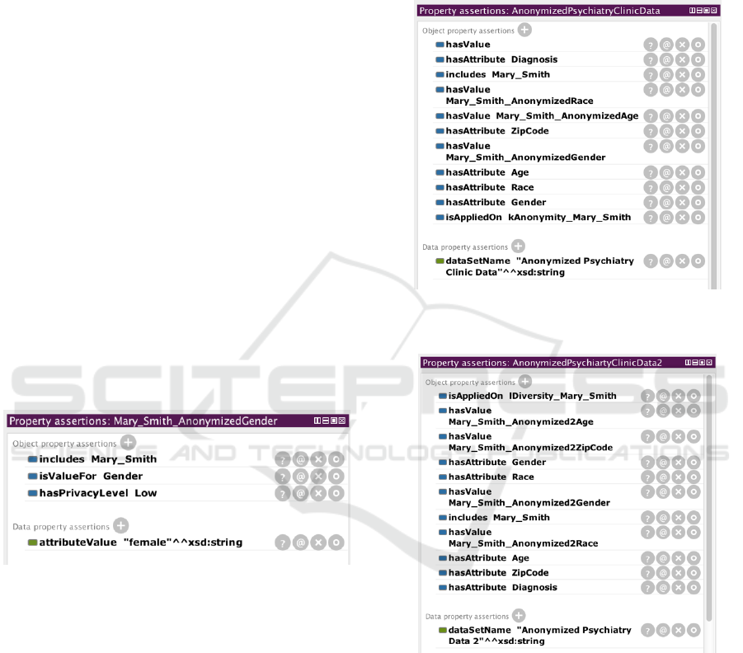Click scrollbar of AnonymizedPsychiatryClinicData panel
This screenshot has width=743, height=653.
[x=713, y=124]
